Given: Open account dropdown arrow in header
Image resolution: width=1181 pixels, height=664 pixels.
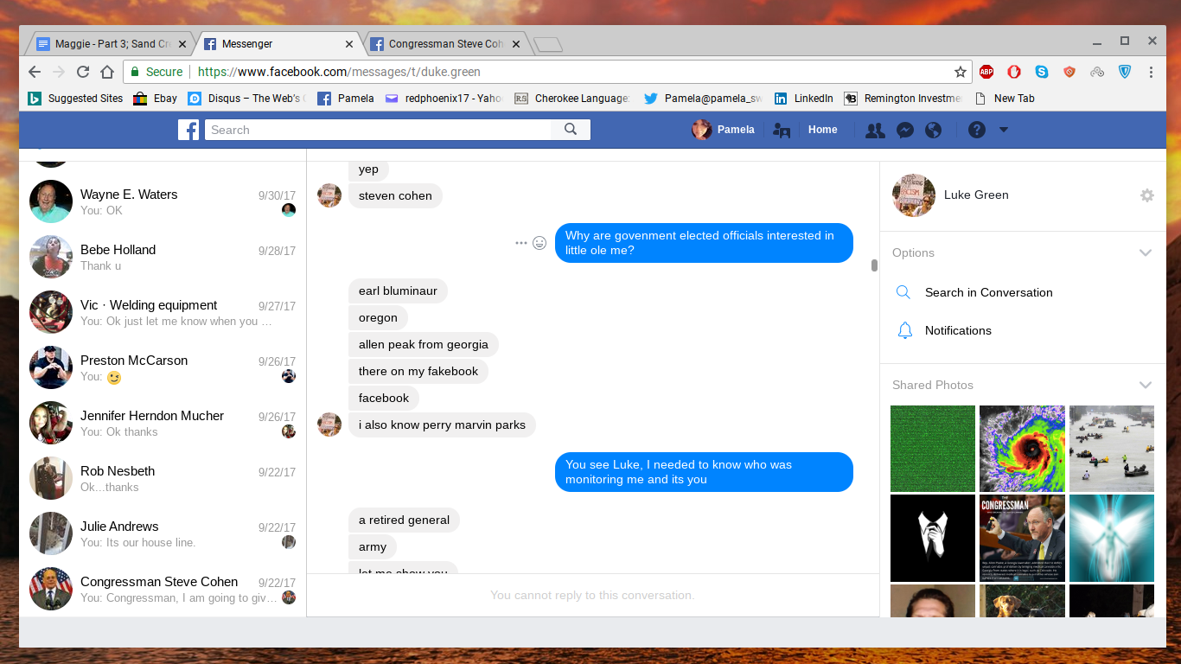Looking at the screenshot, I should (x=1004, y=130).
